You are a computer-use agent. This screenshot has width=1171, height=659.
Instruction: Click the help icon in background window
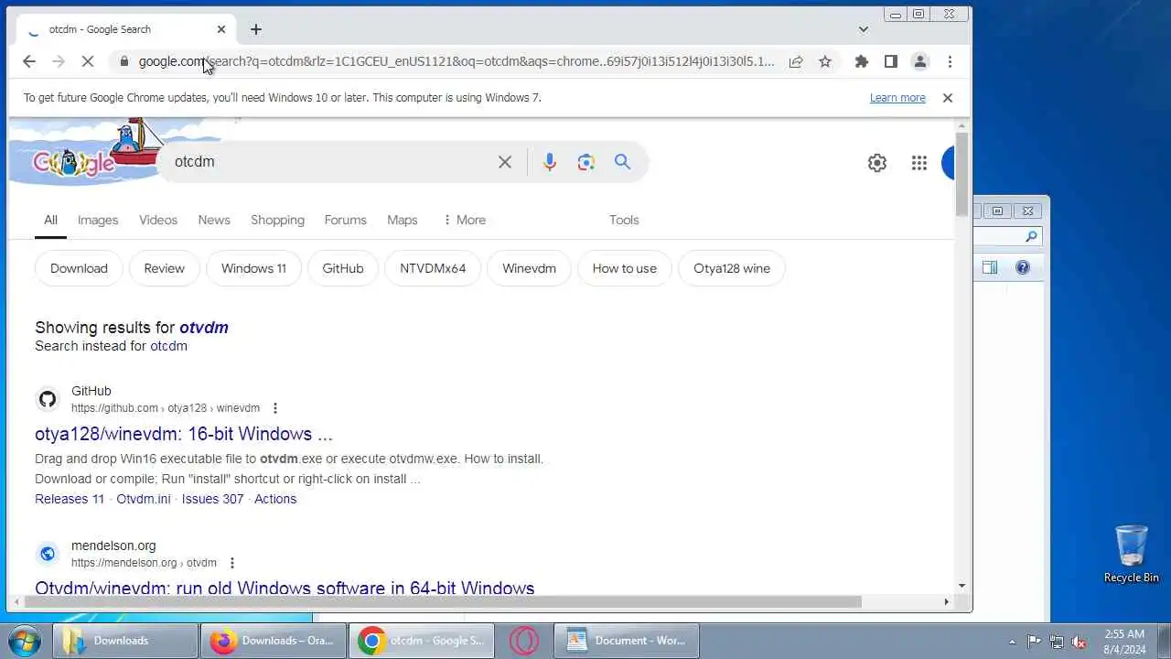click(1023, 267)
